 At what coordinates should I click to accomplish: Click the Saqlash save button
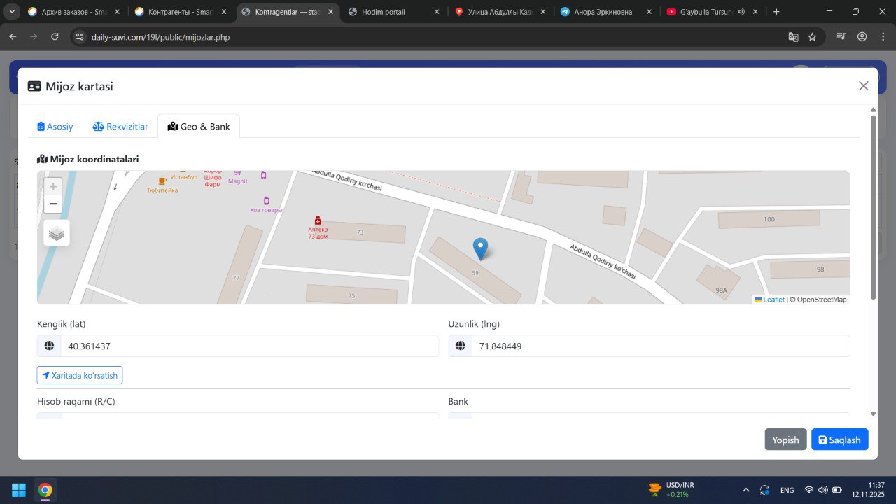tap(839, 440)
